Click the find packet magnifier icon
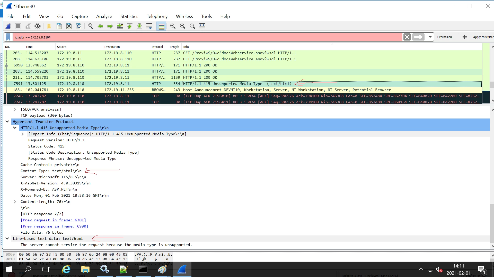The height and width of the screenshot is (277, 494). tap(90, 26)
